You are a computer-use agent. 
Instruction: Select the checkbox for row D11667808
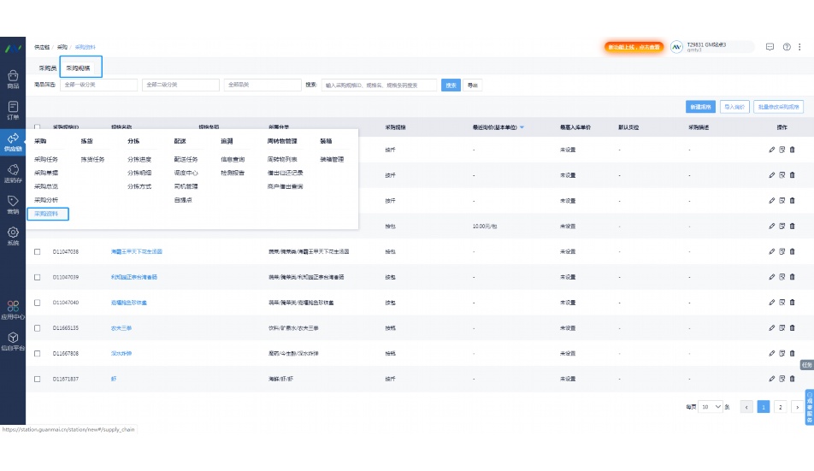(38, 353)
